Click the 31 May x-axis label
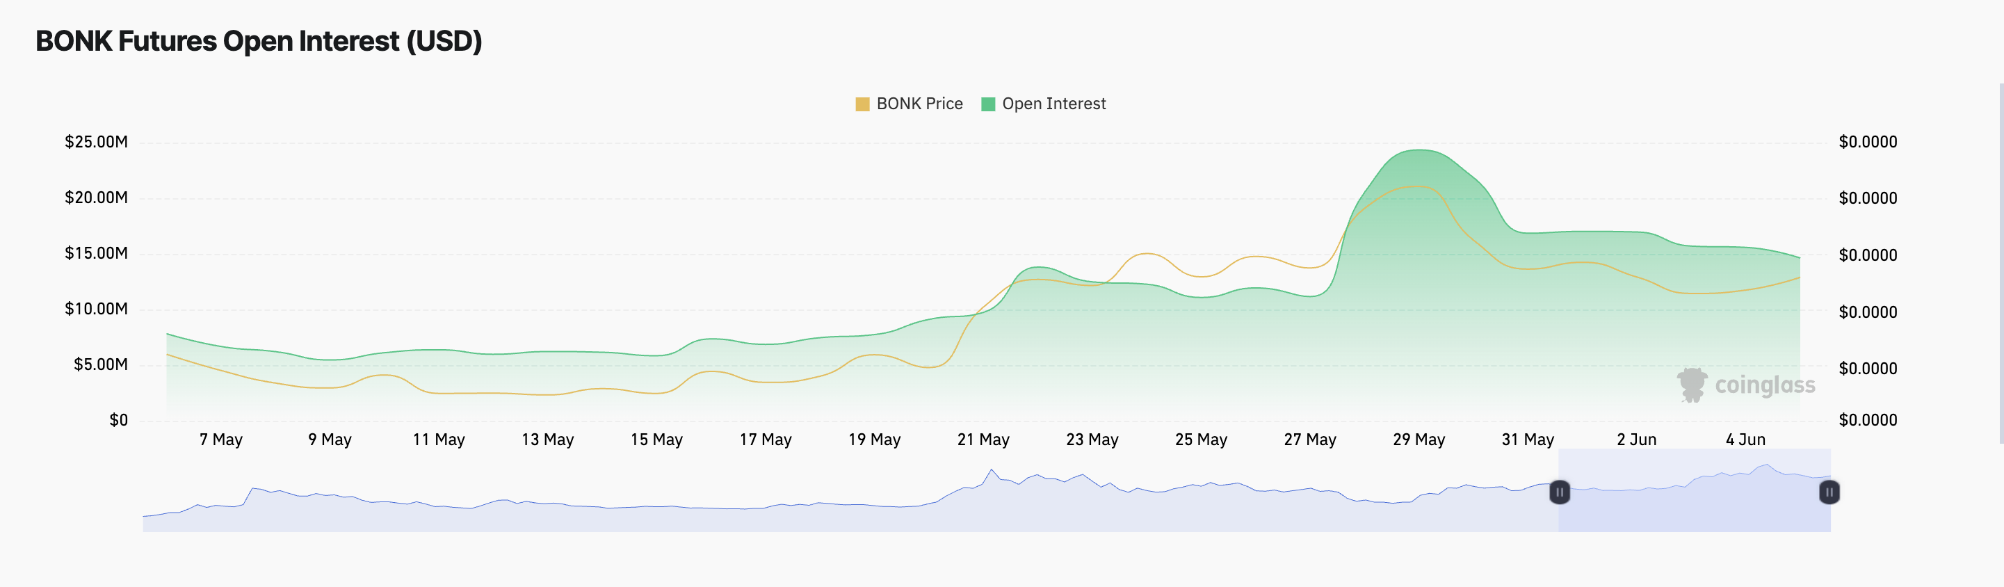2004x587 pixels. (1528, 440)
